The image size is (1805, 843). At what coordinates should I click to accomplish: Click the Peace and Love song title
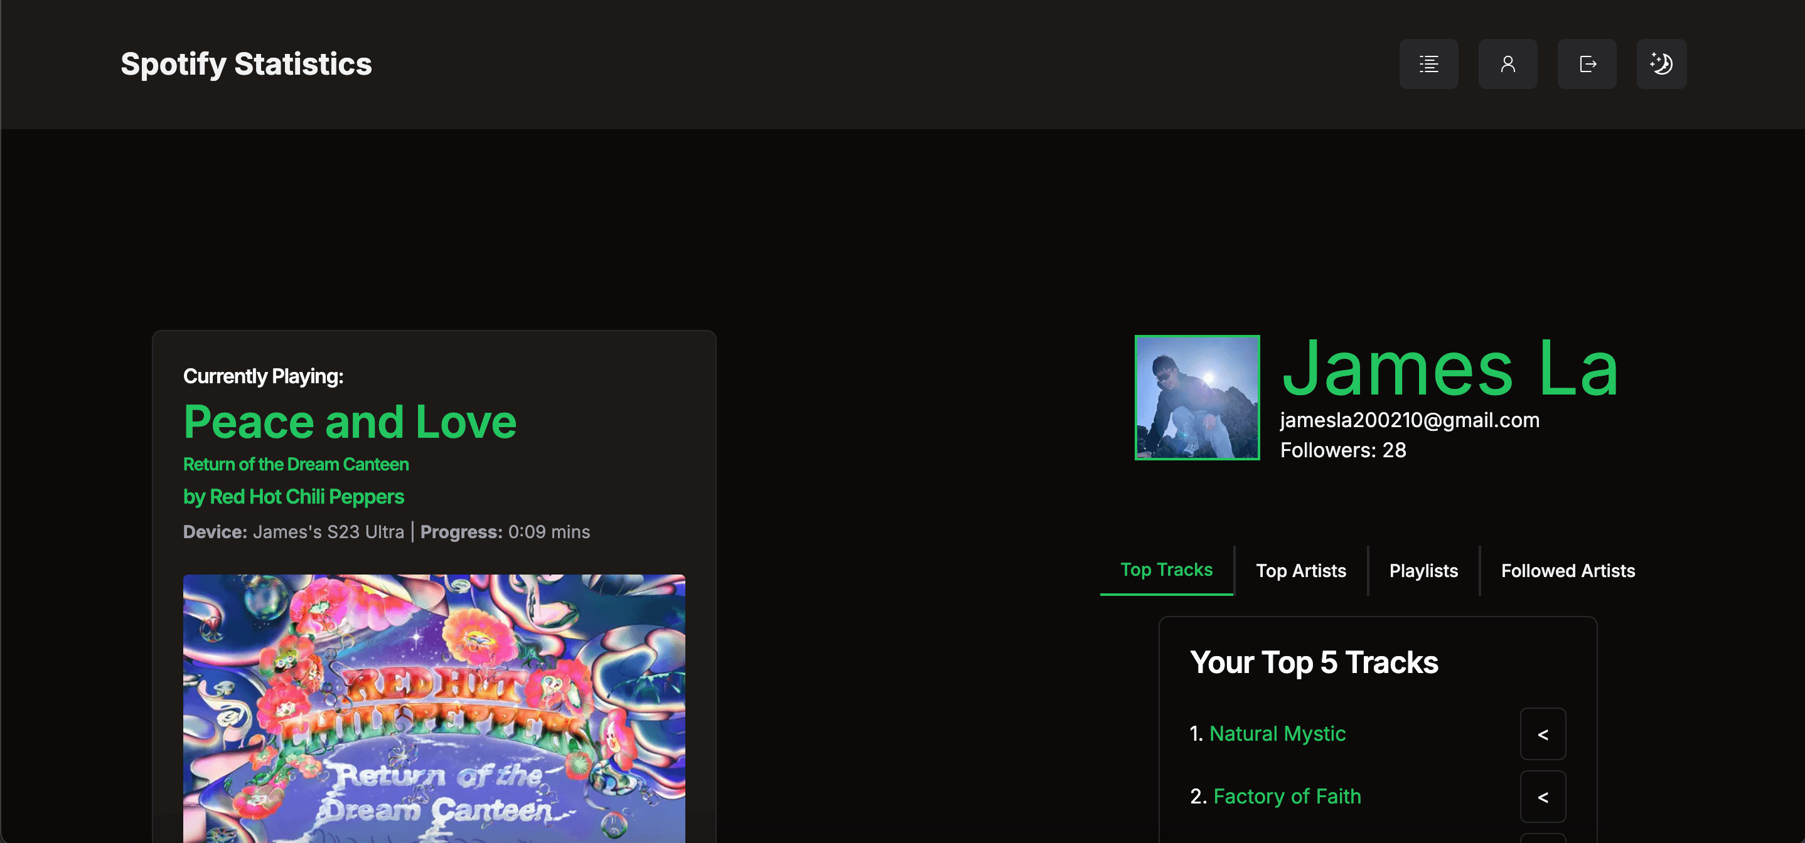350,422
